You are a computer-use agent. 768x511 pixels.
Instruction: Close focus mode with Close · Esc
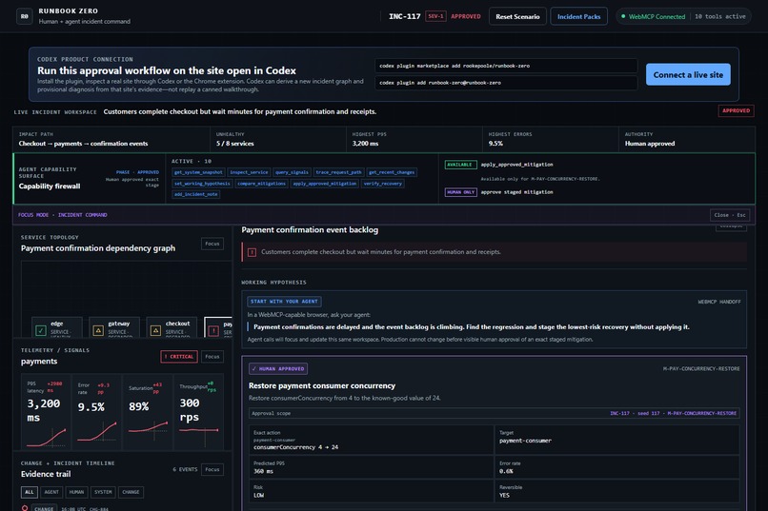click(729, 215)
